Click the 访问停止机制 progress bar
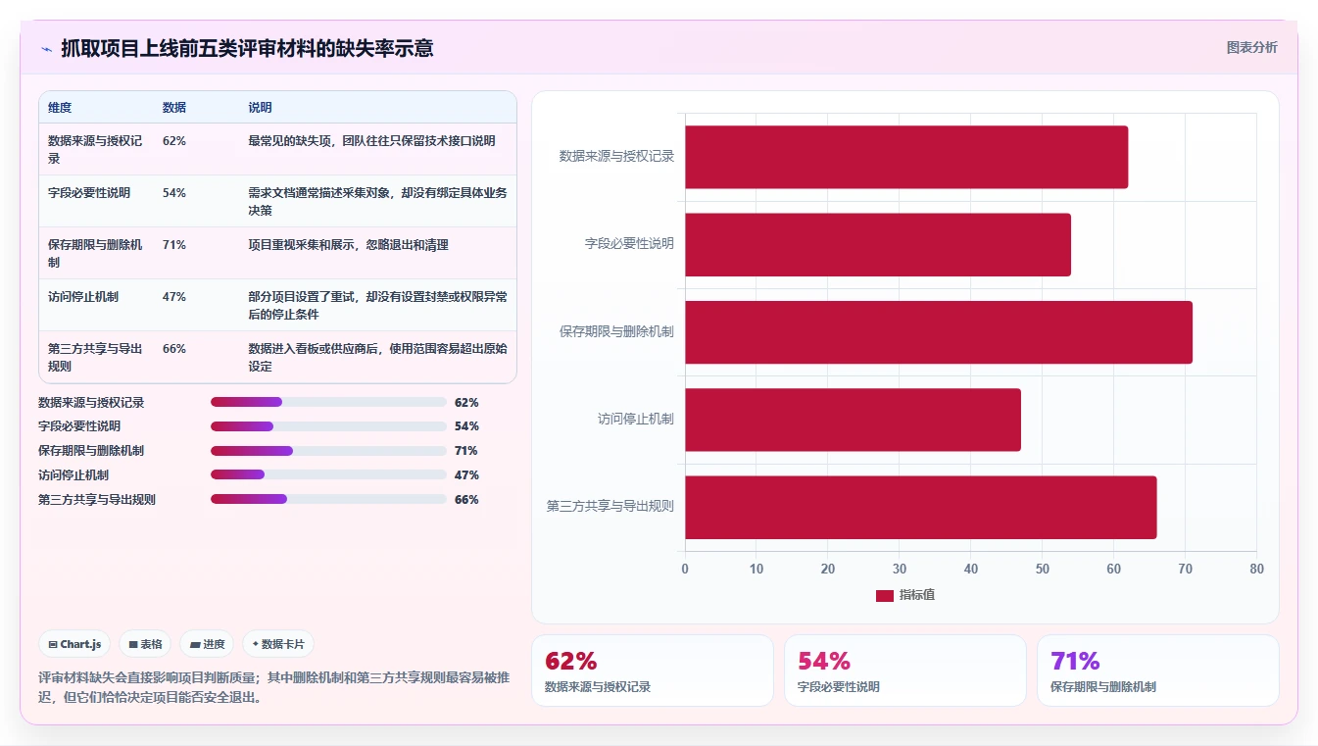This screenshot has height=746, width=1318. point(328,474)
